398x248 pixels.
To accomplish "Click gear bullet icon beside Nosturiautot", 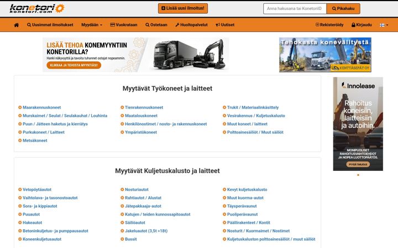I will [122, 190].
